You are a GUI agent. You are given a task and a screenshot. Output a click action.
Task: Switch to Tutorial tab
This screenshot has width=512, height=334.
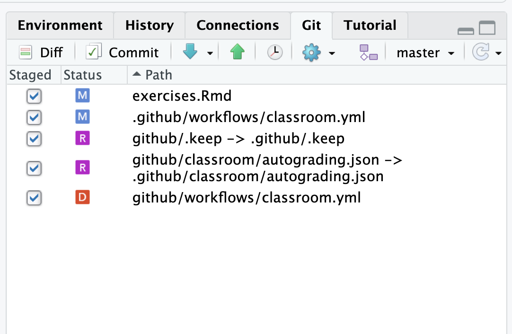[x=370, y=26]
